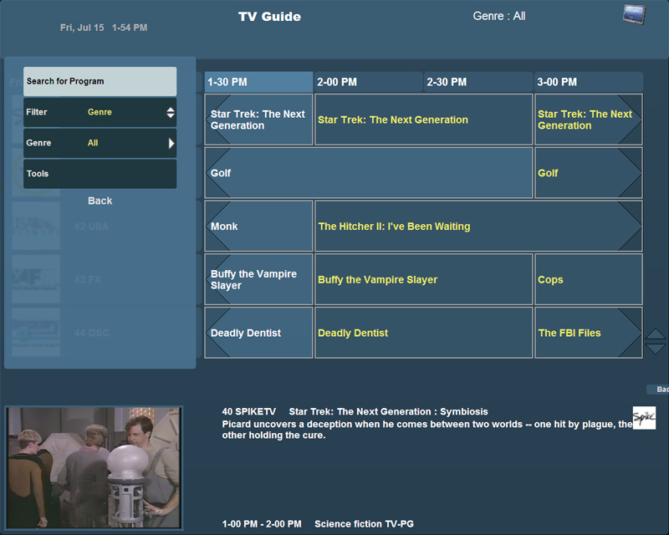Screen dimensions: 669x535
Task: Open the Filter Genre dropdown row
Action: 99,112
